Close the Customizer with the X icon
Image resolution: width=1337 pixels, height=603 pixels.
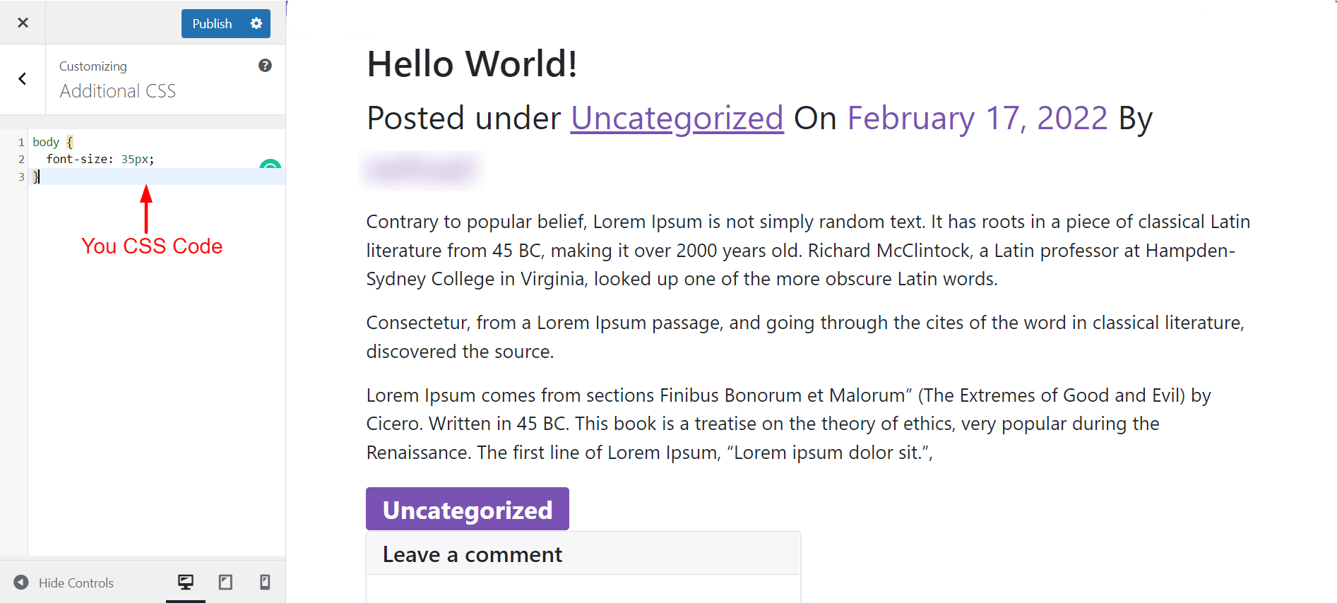click(x=23, y=23)
